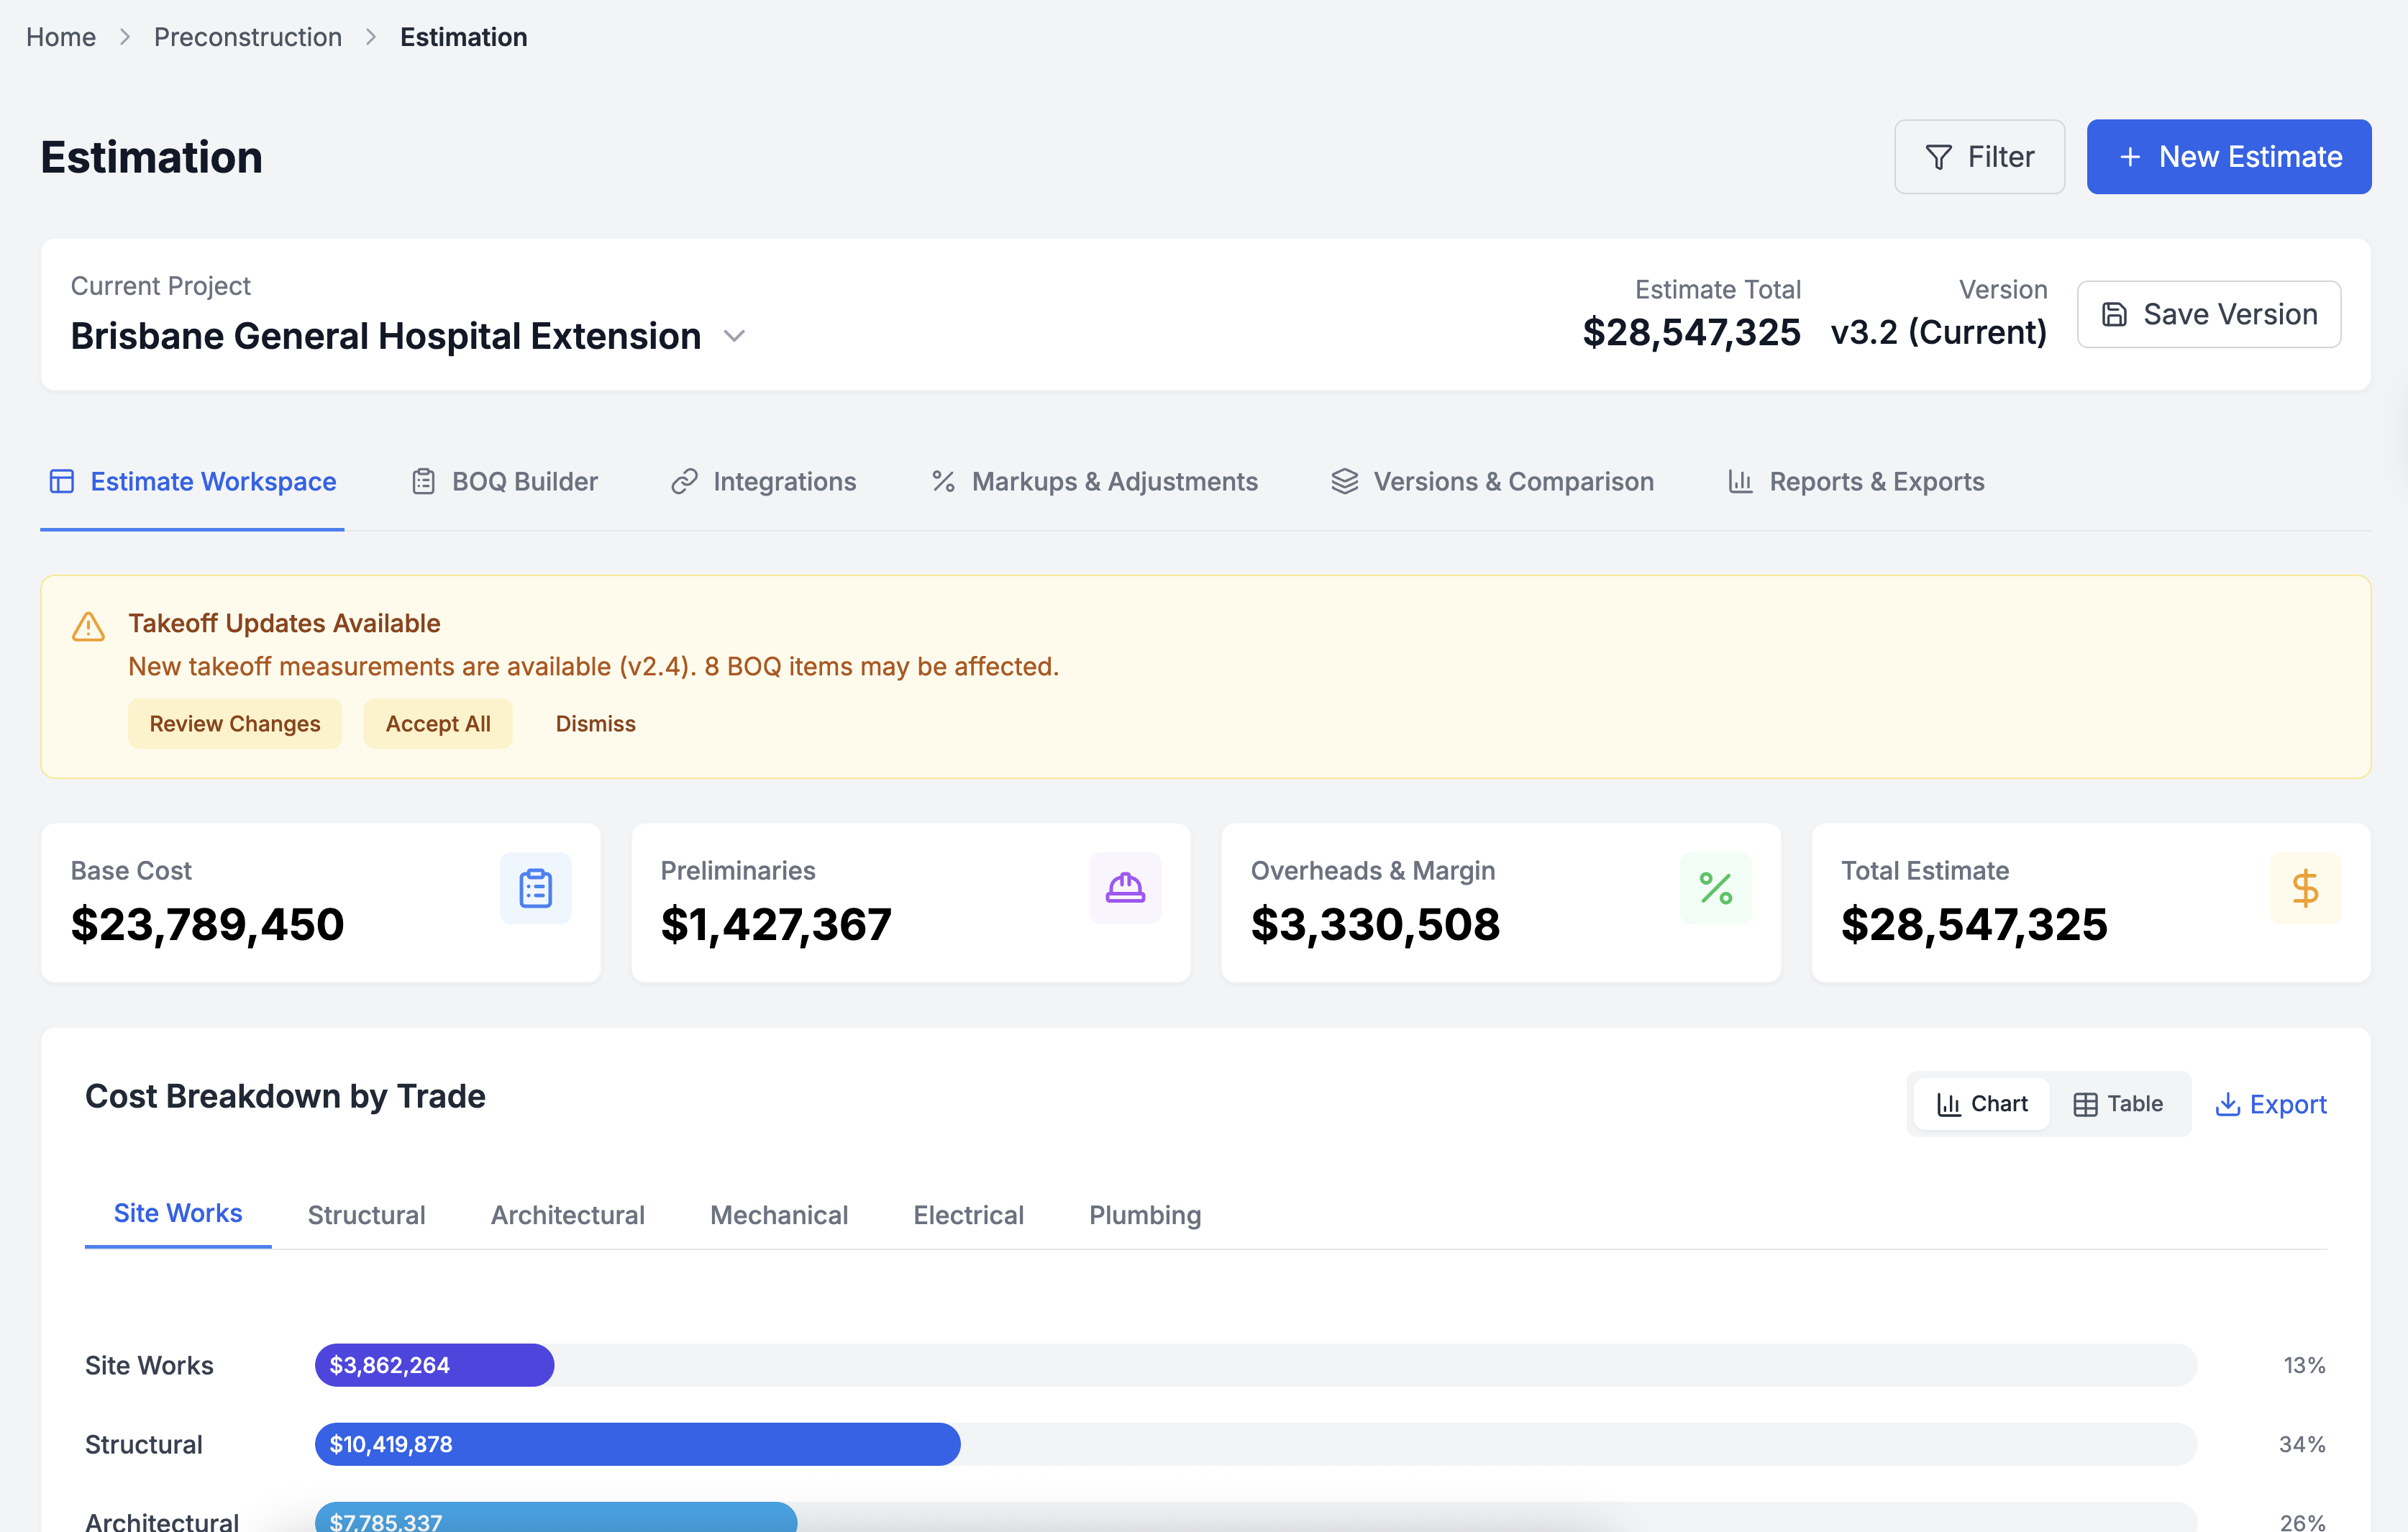Create a New Estimate
The height and width of the screenshot is (1532, 2408).
(x=2228, y=157)
